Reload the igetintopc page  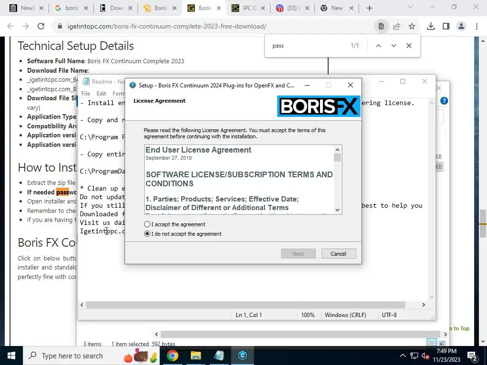click(x=41, y=27)
